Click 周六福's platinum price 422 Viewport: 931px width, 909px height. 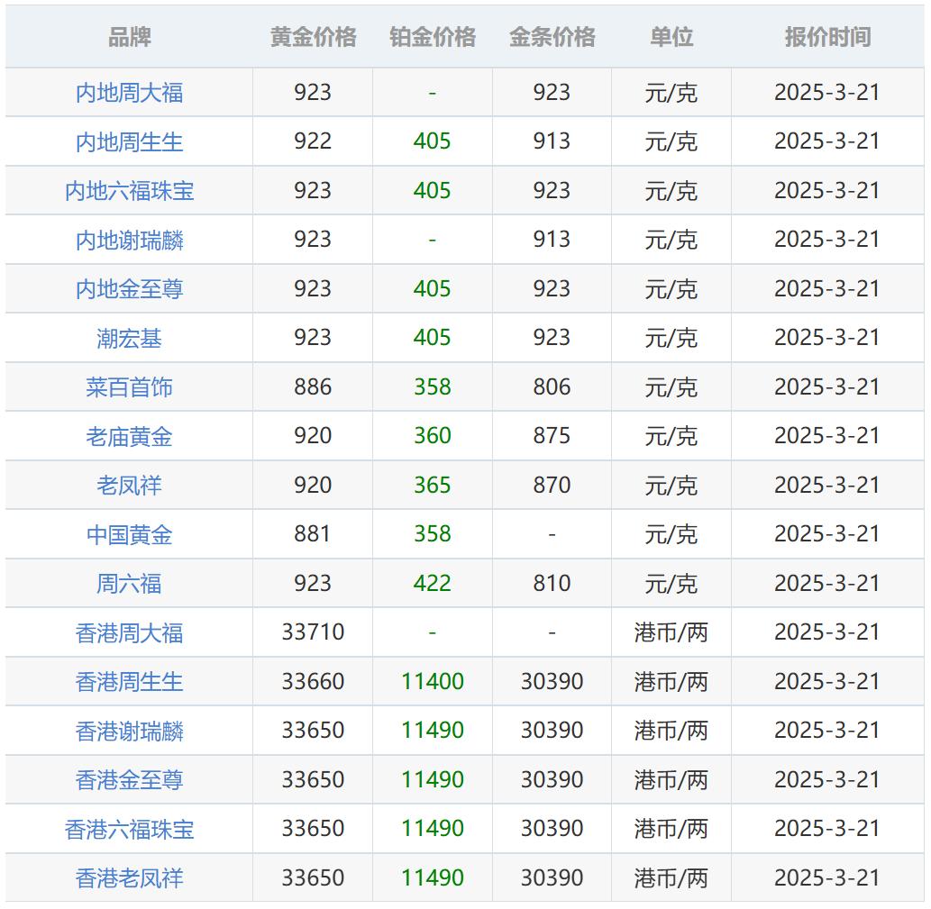click(433, 584)
